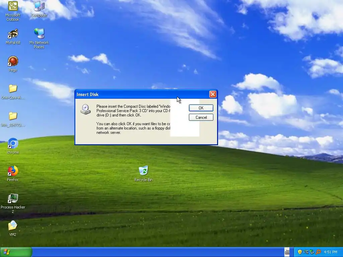
Task: Click the on-screen keyboard taskbar icon
Action: pyautogui.click(x=287, y=252)
